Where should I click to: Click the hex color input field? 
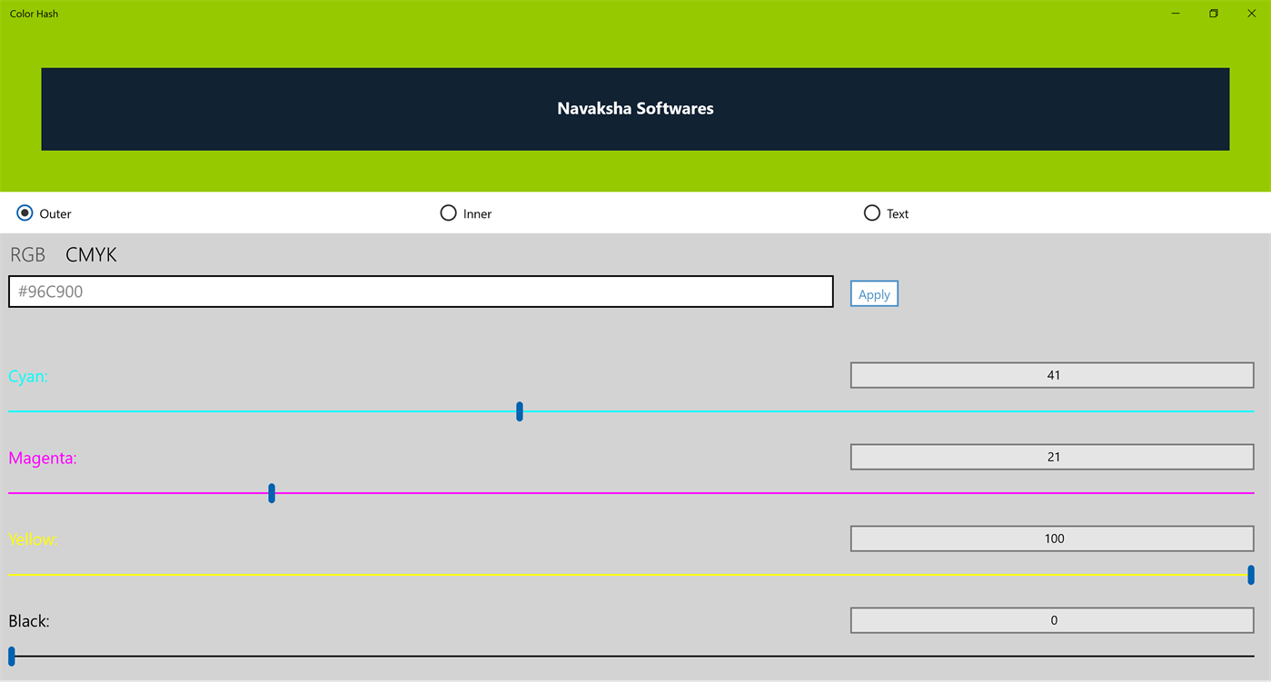pos(420,291)
